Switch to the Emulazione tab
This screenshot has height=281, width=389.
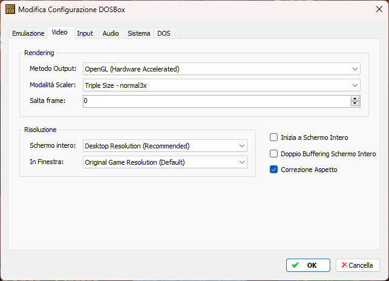pyautogui.click(x=28, y=33)
